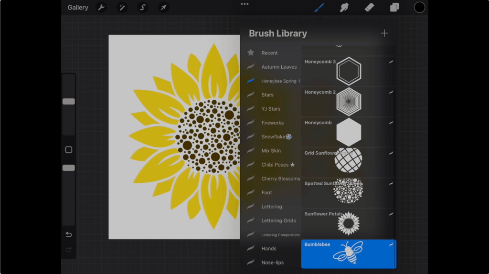Select the Selection S tool
The image size is (489, 274).
tap(143, 8)
